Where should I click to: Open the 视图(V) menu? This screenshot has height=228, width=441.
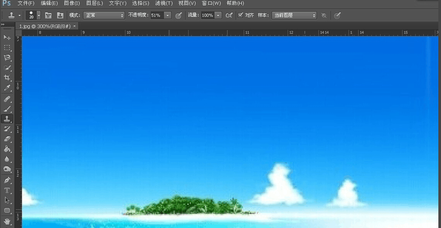point(187,4)
